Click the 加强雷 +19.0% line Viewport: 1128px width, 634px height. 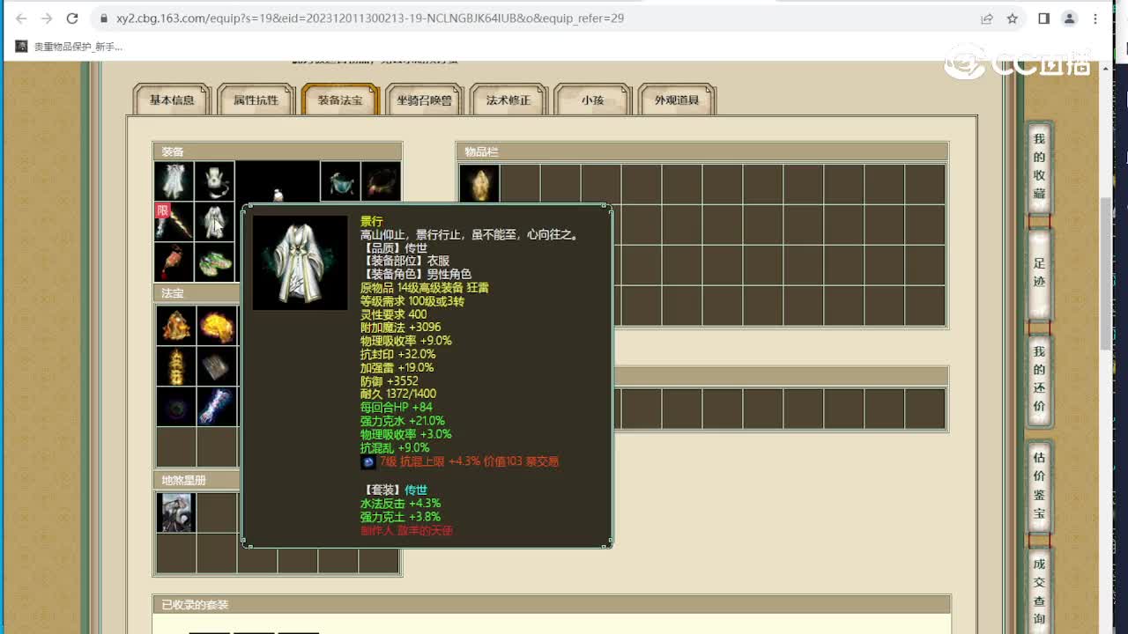pyautogui.click(x=397, y=367)
